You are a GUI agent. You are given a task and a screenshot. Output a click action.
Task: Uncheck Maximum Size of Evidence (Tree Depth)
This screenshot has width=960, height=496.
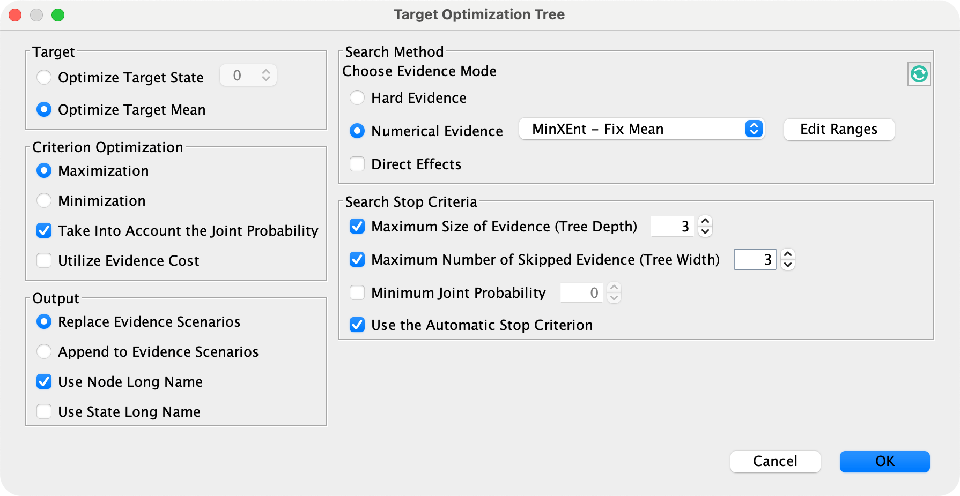click(357, 226)
